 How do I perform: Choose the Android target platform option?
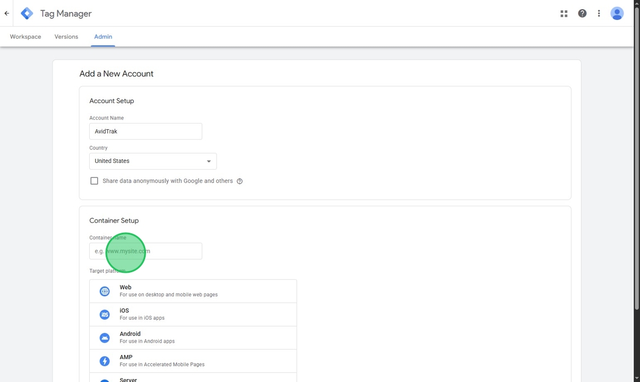[x=193, y=337]
